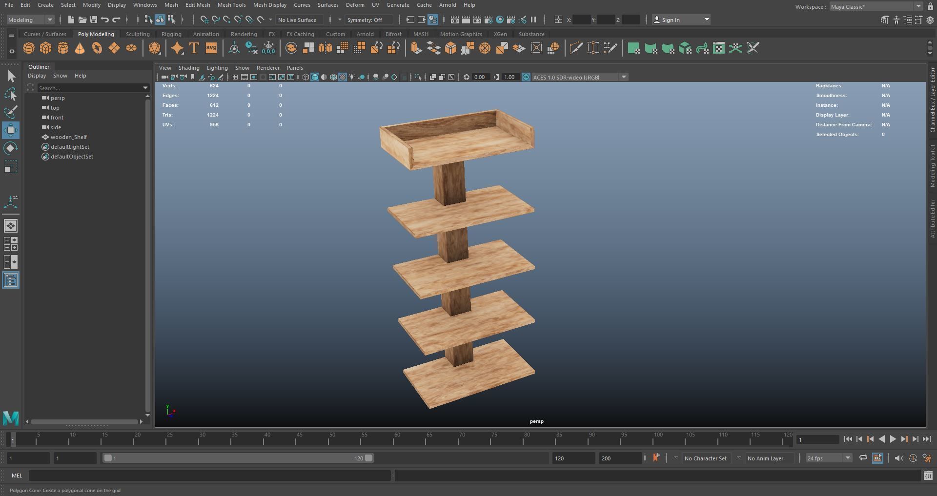The height and width of the screenshot is (496, 937).
Task: Toggle smooth shade all in viewport
Action: [315, 77]
